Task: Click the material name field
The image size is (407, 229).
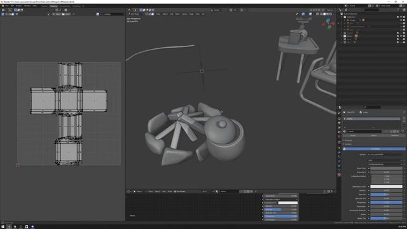Action: click(364, 132)
